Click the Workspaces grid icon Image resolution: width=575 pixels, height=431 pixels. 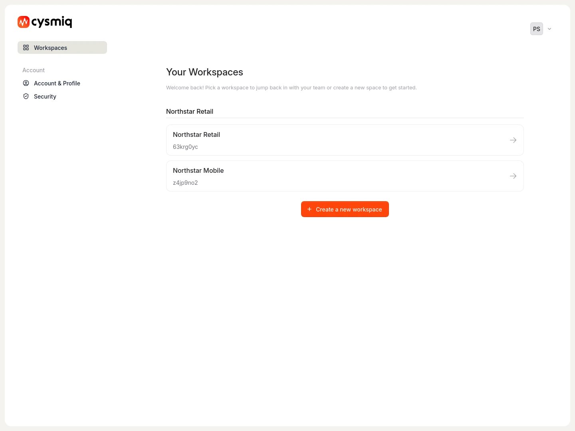26,47
